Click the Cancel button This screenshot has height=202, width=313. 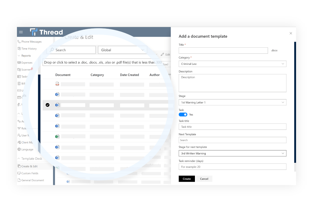click(x=204, y=179)
